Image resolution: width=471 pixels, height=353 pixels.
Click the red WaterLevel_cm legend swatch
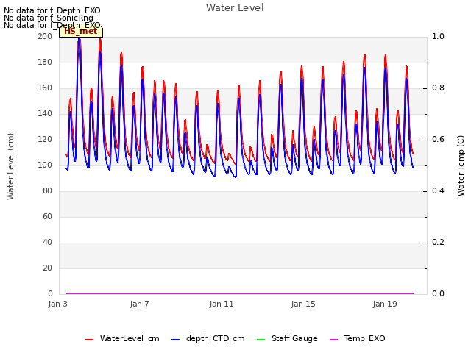[x=90, y=340]
